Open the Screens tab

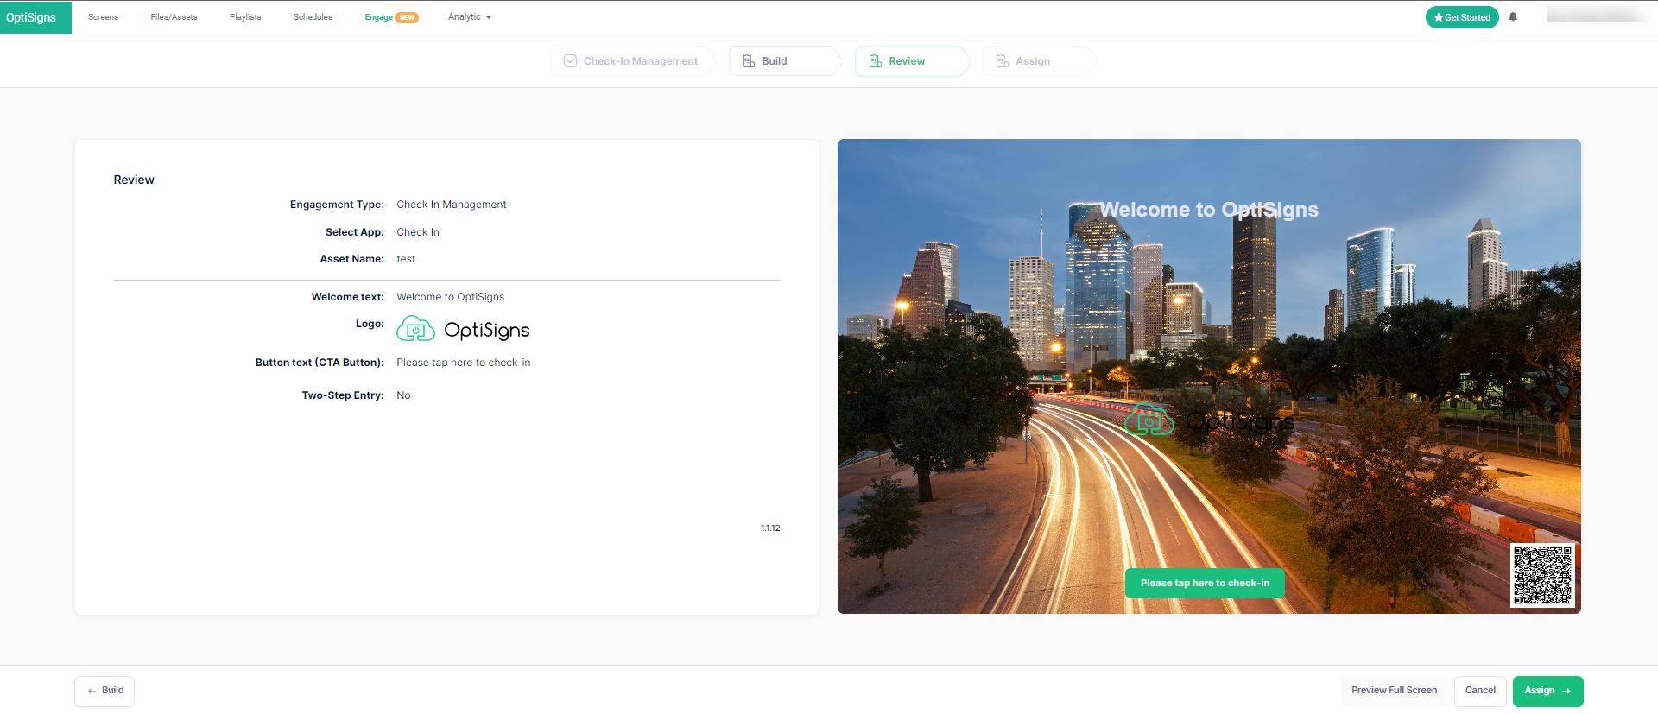pyautogui.click(x=103, y=17)
